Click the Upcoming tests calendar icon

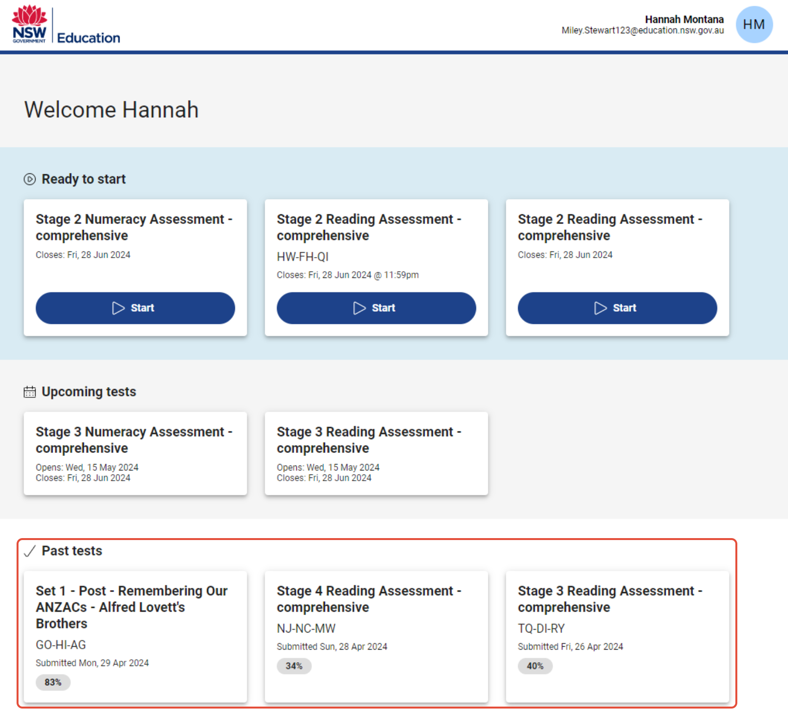pos(30,392)
